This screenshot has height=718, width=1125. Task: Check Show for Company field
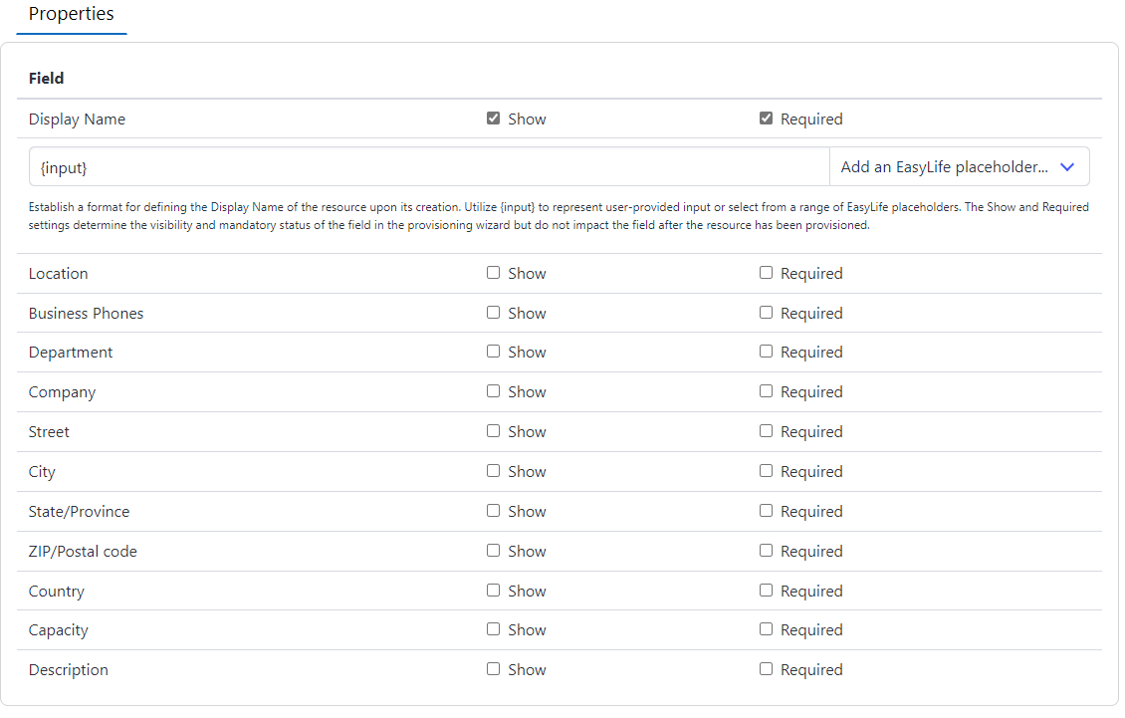click(493, 391)
